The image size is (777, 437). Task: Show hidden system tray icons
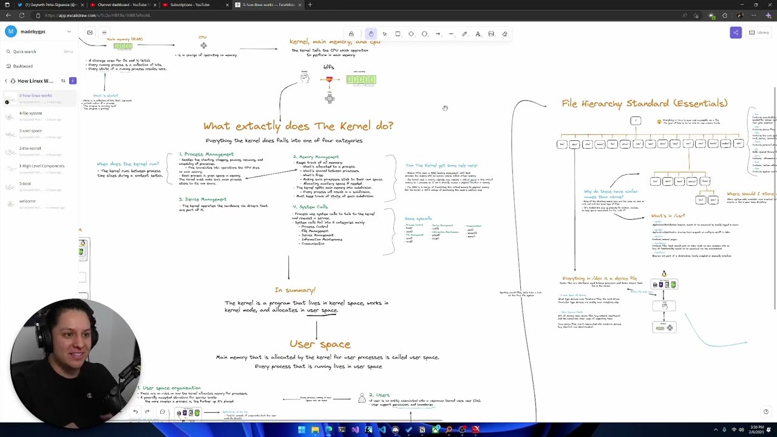[x=715, y=430]
